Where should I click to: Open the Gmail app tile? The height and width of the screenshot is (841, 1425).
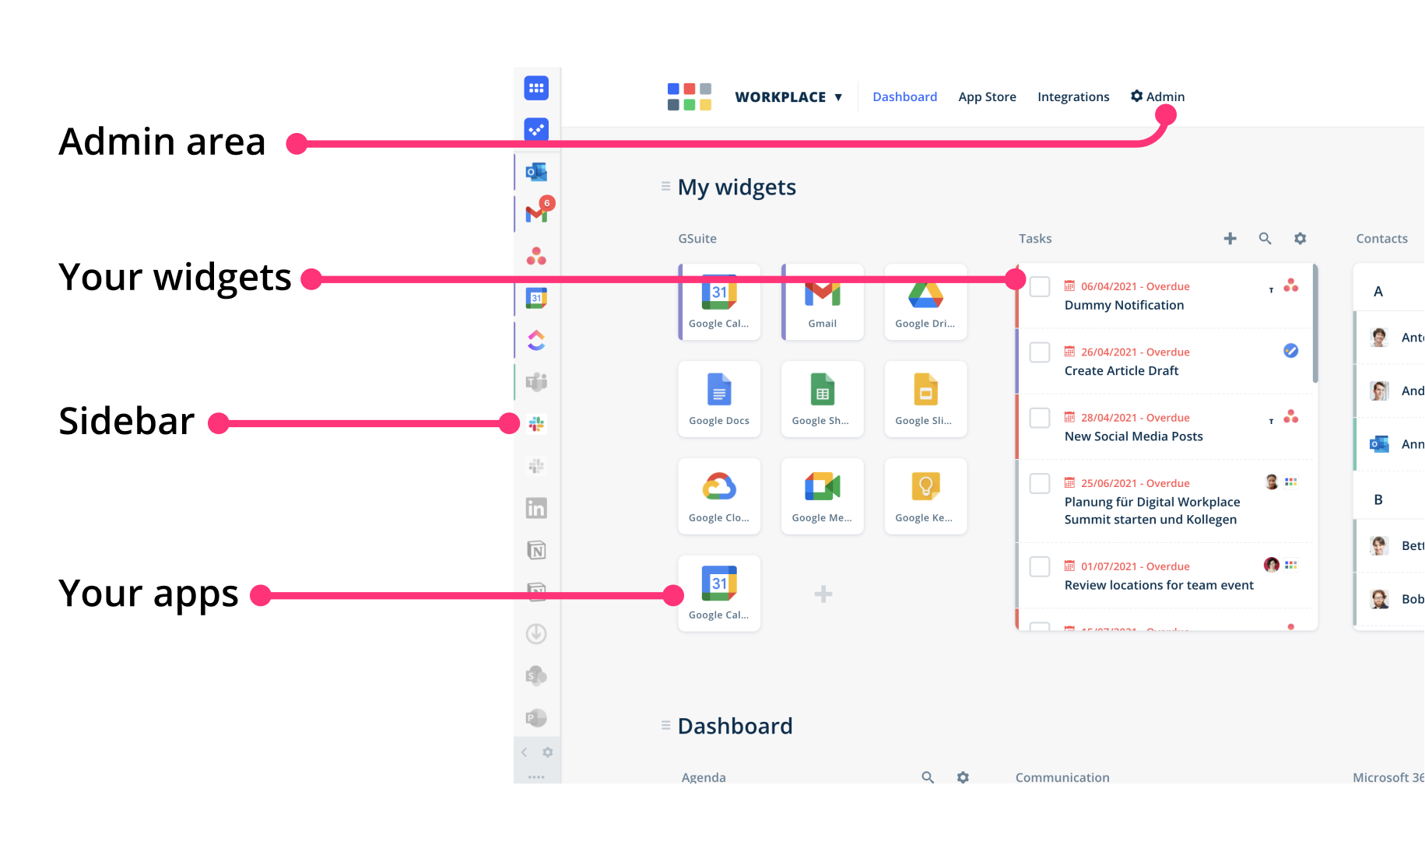(823, 302)
